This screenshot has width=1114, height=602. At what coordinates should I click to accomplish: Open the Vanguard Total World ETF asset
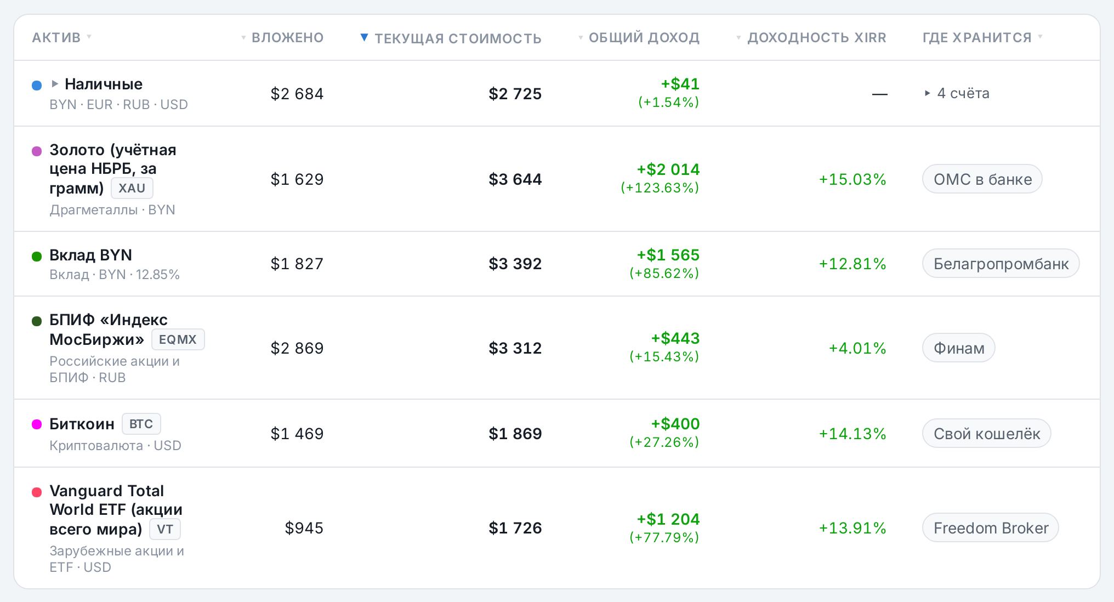(x=116, y=509)
